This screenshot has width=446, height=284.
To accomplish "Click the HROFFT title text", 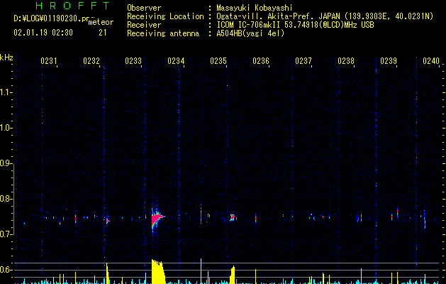I will tap(73, 6).
